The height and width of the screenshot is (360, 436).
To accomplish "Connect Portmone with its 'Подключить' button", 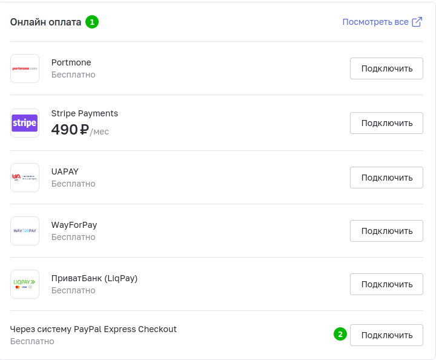I will tap(386, 68).
